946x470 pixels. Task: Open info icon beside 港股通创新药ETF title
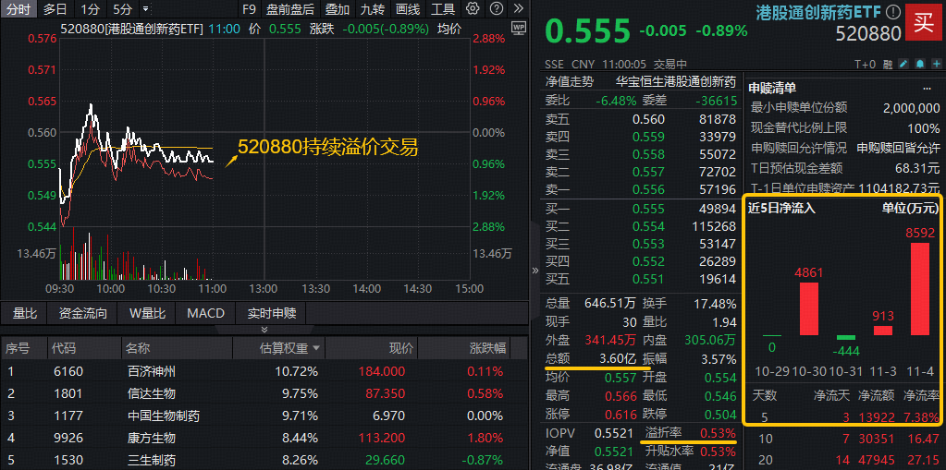(894, 11)
